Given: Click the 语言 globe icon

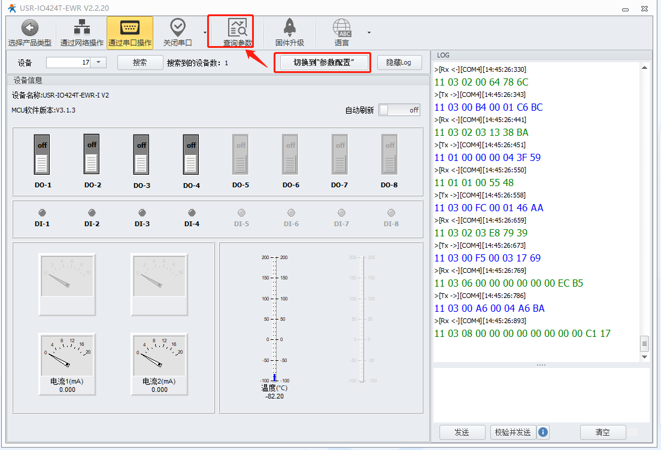Looking at the screenshot, I should click(x=342, y=28).
